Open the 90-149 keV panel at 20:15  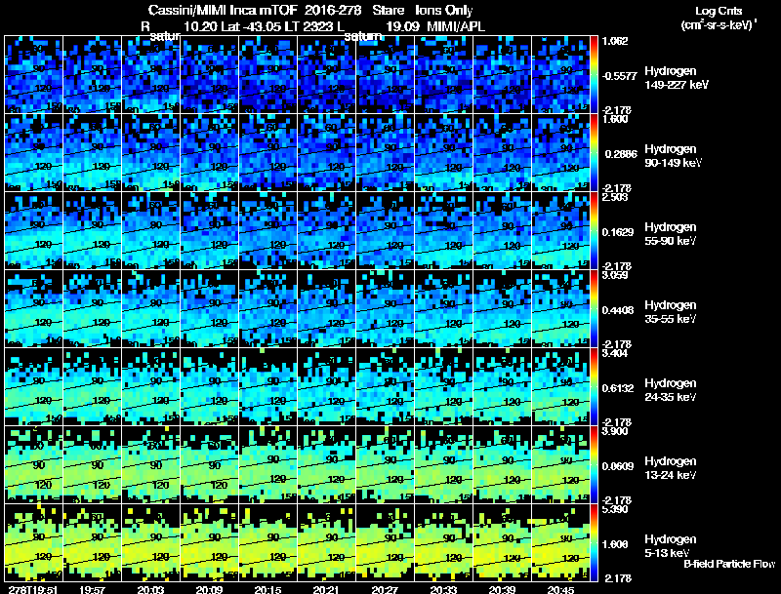pyautogui.click(x=267, y=152)
